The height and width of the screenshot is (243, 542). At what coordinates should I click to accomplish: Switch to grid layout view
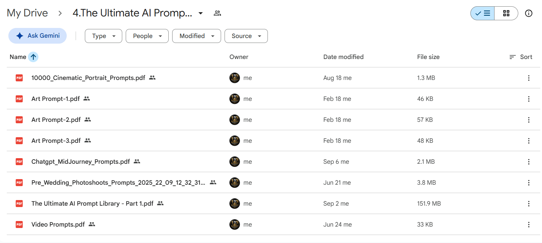coord(506,13)
